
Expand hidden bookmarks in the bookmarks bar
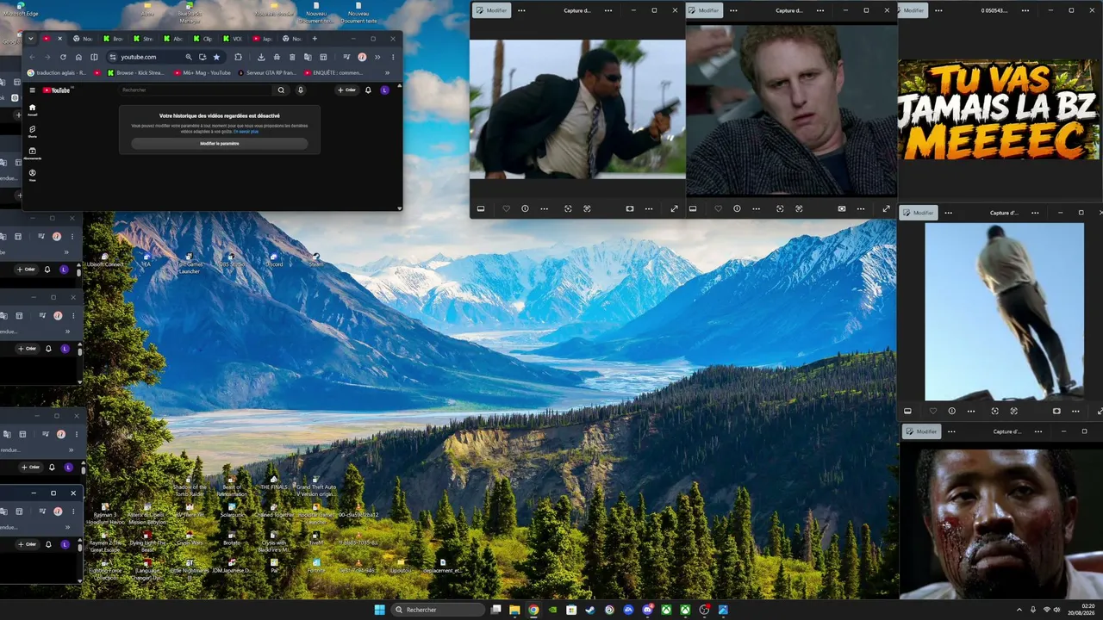click(387, 72)
